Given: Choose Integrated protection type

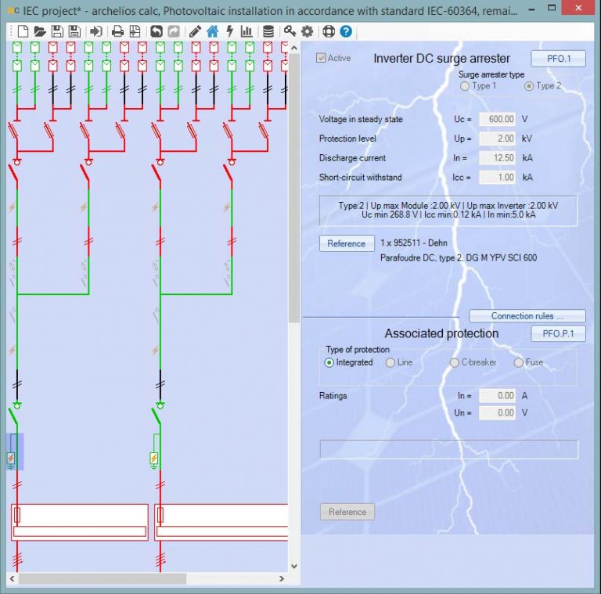Looking at the screenshot, I should point(329,362).
